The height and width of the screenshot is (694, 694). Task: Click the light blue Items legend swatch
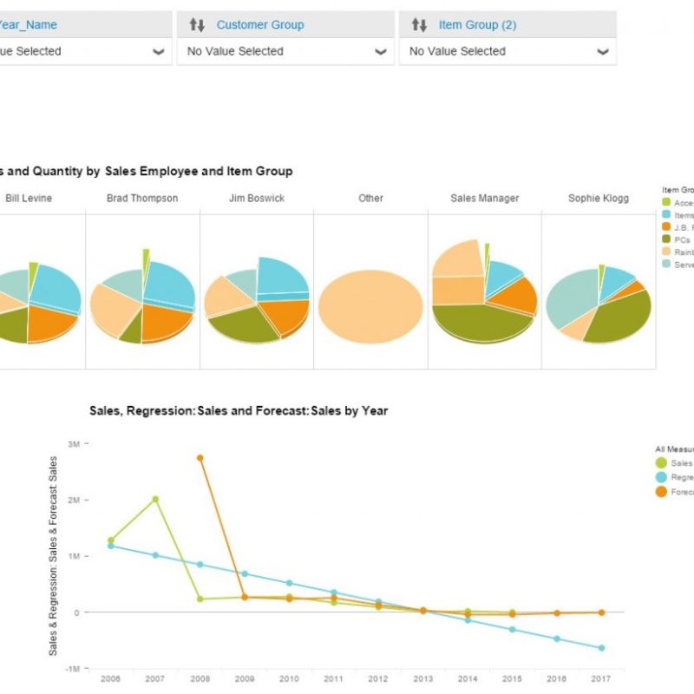pos(666,214)
